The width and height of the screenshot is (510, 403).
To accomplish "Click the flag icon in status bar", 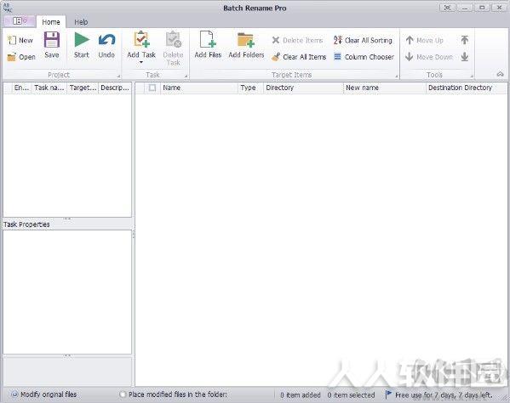I will click(388, 394).
